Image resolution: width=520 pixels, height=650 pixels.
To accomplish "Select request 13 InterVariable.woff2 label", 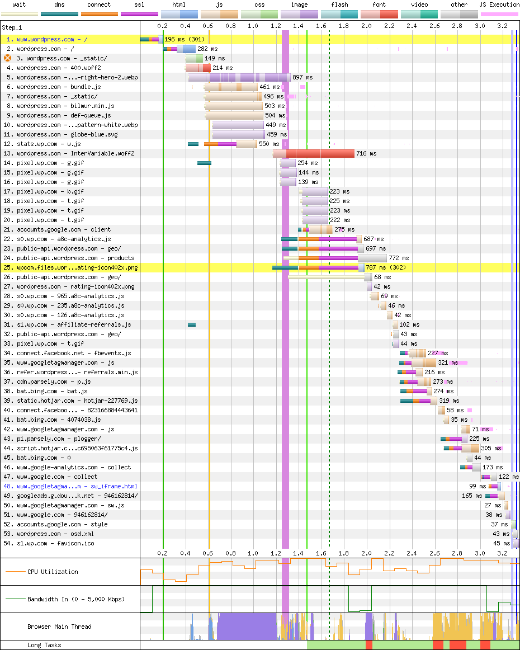I will (75, 153).
